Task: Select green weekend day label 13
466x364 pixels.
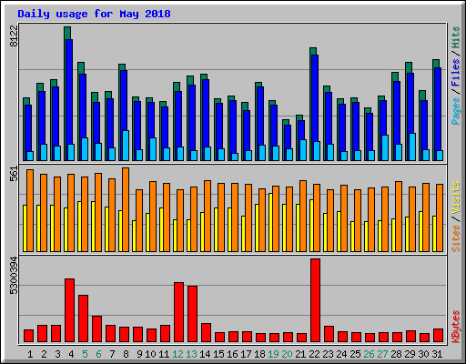Action: pos(191,354)
